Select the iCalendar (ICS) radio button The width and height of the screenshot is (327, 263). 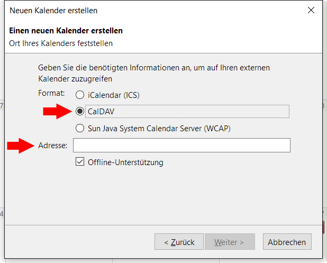(80, 95)
